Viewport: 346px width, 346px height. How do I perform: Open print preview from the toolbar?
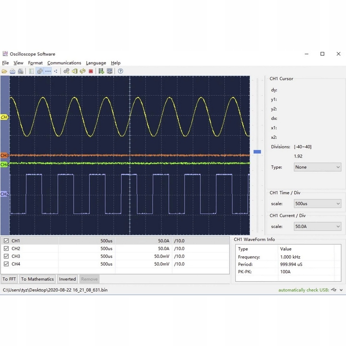(20, 71)
